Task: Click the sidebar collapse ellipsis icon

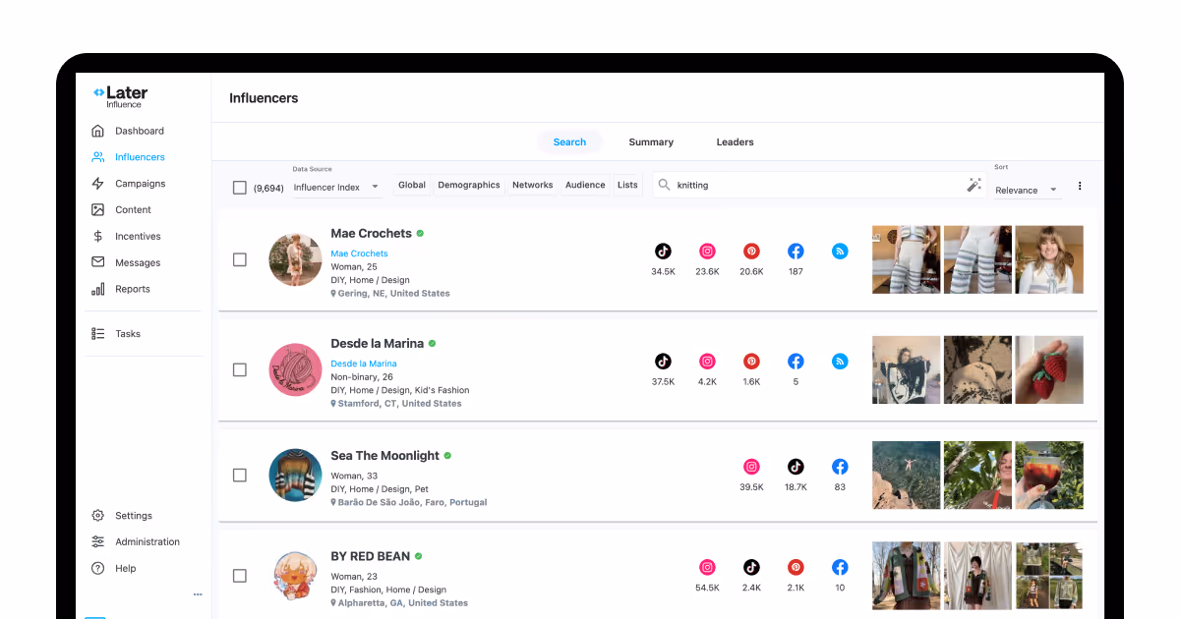Action: coord(198,594)
